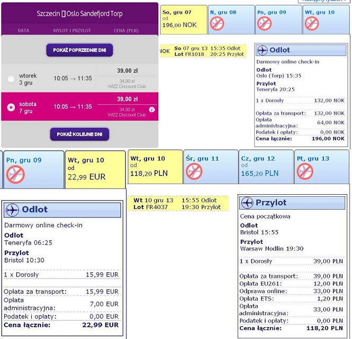Click the Bristol 15:55 departure text
Image resolution: width=352 pixels, height=339 pixels.
(259, 232)
